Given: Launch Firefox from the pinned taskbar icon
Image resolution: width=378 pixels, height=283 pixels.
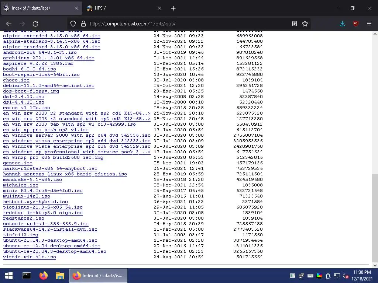Looking at the screenshot, I should [44, 276].
